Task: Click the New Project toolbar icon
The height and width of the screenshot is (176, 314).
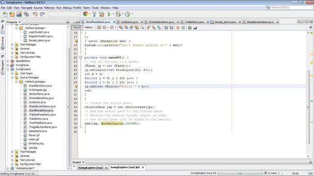Action: click(12, 14)
